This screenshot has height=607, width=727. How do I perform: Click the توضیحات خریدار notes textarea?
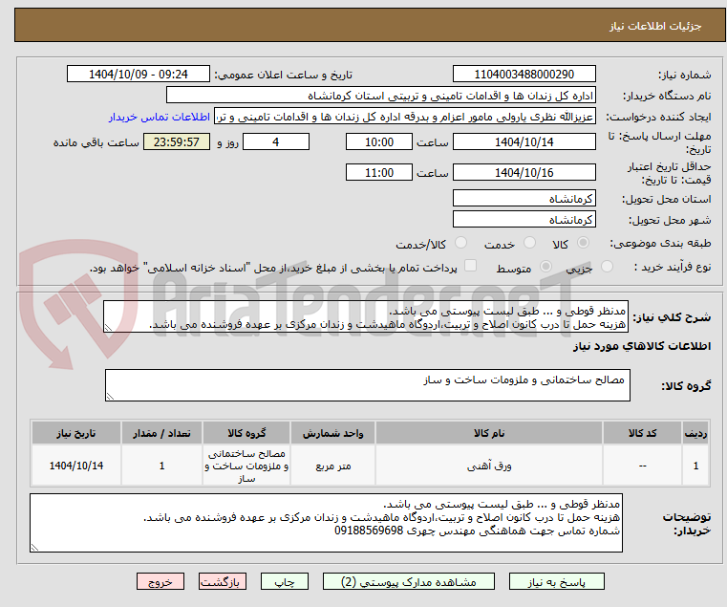coord(326,523)
